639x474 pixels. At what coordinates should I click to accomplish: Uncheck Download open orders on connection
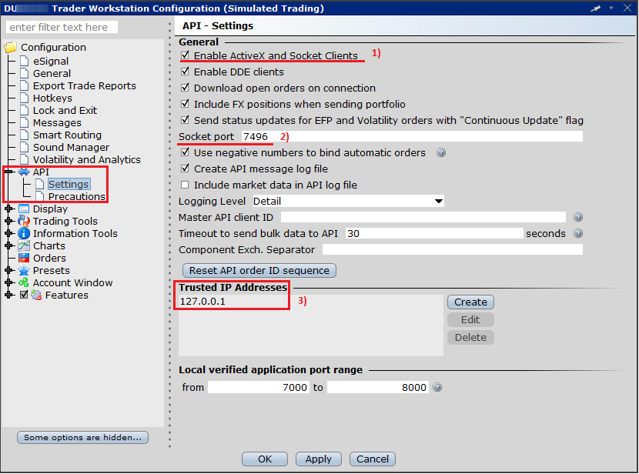click(x=185, y=88)
